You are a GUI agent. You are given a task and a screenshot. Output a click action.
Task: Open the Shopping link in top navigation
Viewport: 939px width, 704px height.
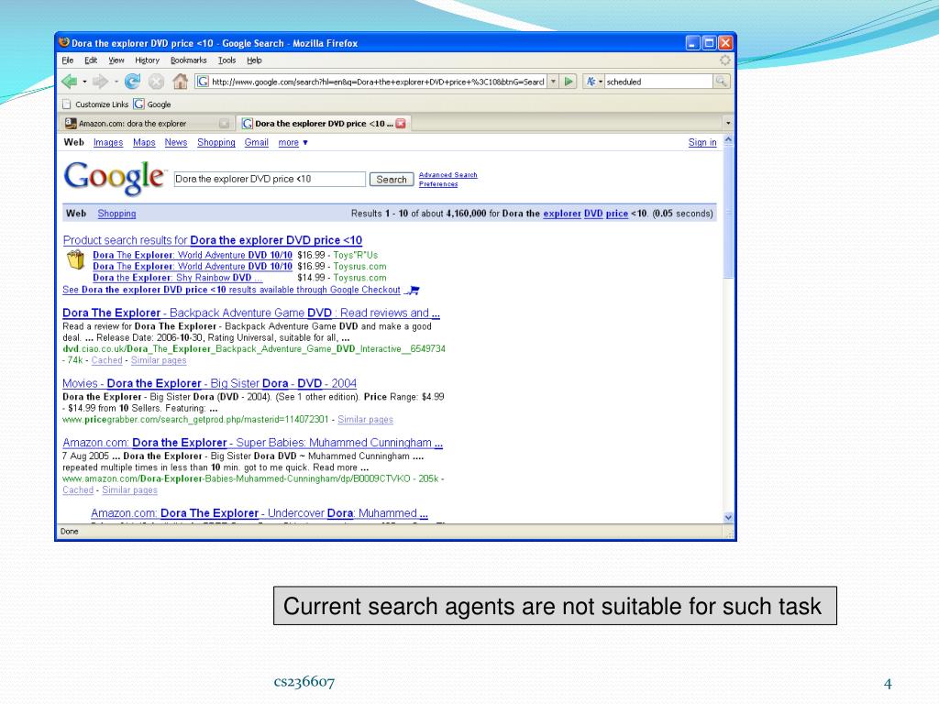[x=216, y=142]
